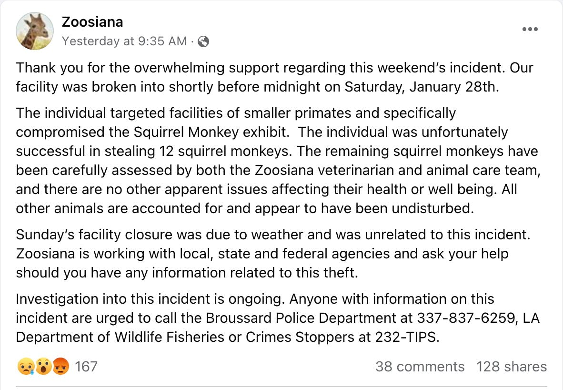See who shared the post 128 times
The image size is (563, 390).
512,367
